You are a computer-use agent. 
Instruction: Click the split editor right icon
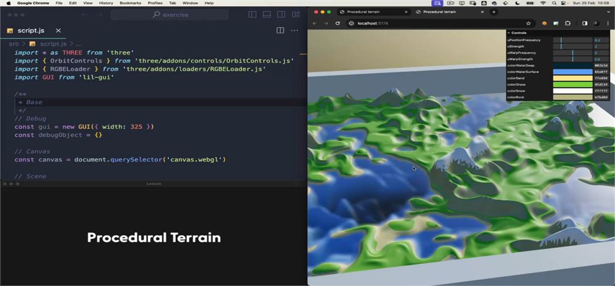[x=280, y=31]
